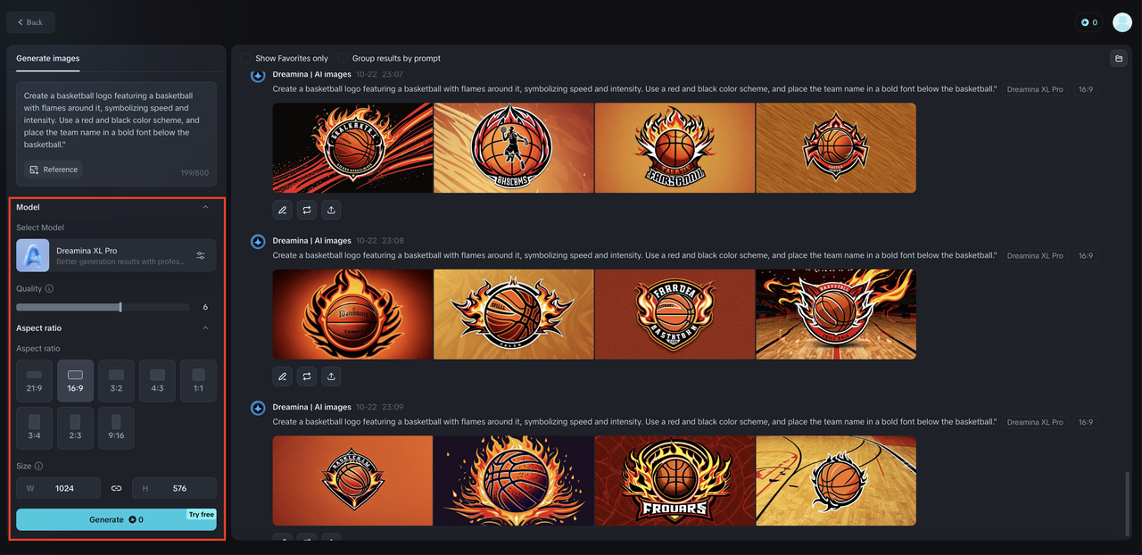Screen dimensions: 1142x555
Task: Open first thumbnail in the 23:09 results
Action: click(352, 481)
